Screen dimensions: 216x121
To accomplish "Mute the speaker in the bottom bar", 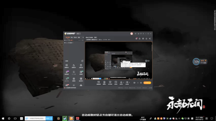I will click(127, 83).
